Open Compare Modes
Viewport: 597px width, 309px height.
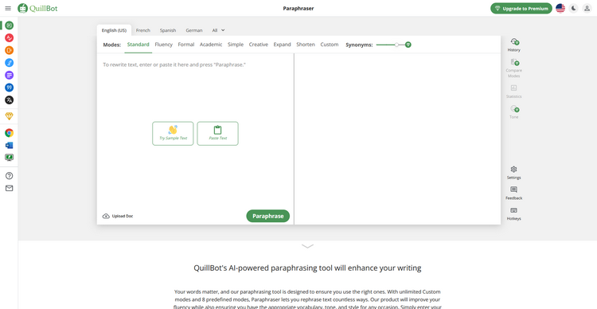pos(513,68)
